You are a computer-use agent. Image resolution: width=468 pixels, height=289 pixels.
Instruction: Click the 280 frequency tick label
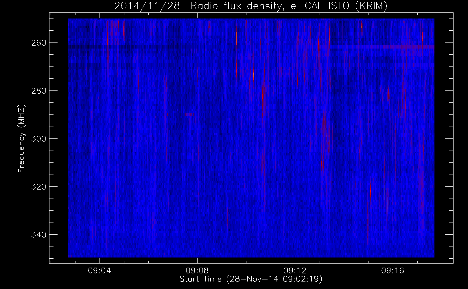(38, 91)
